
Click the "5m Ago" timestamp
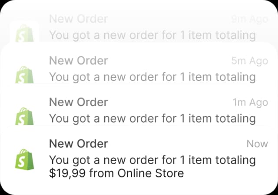click(249, 61)
